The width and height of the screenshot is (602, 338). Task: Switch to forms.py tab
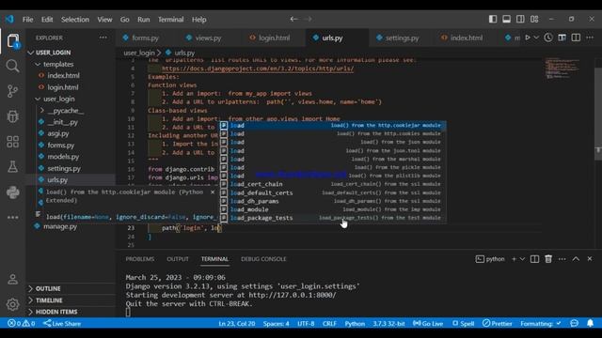[145, 38]
